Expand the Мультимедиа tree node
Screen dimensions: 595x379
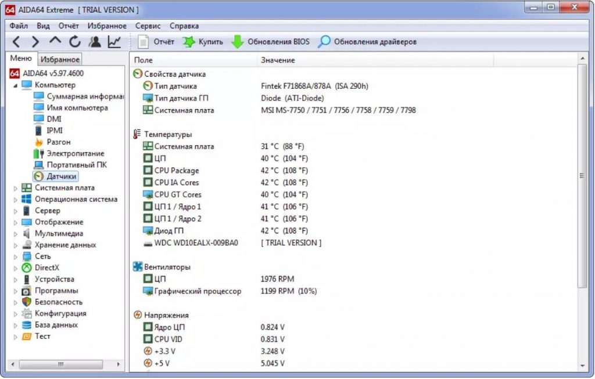coord(15,234)
